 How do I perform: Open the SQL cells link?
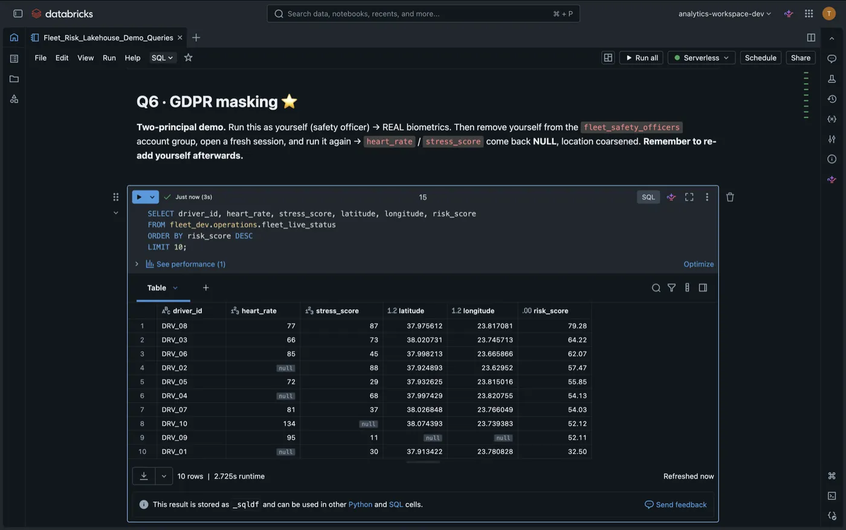(396, 505)
